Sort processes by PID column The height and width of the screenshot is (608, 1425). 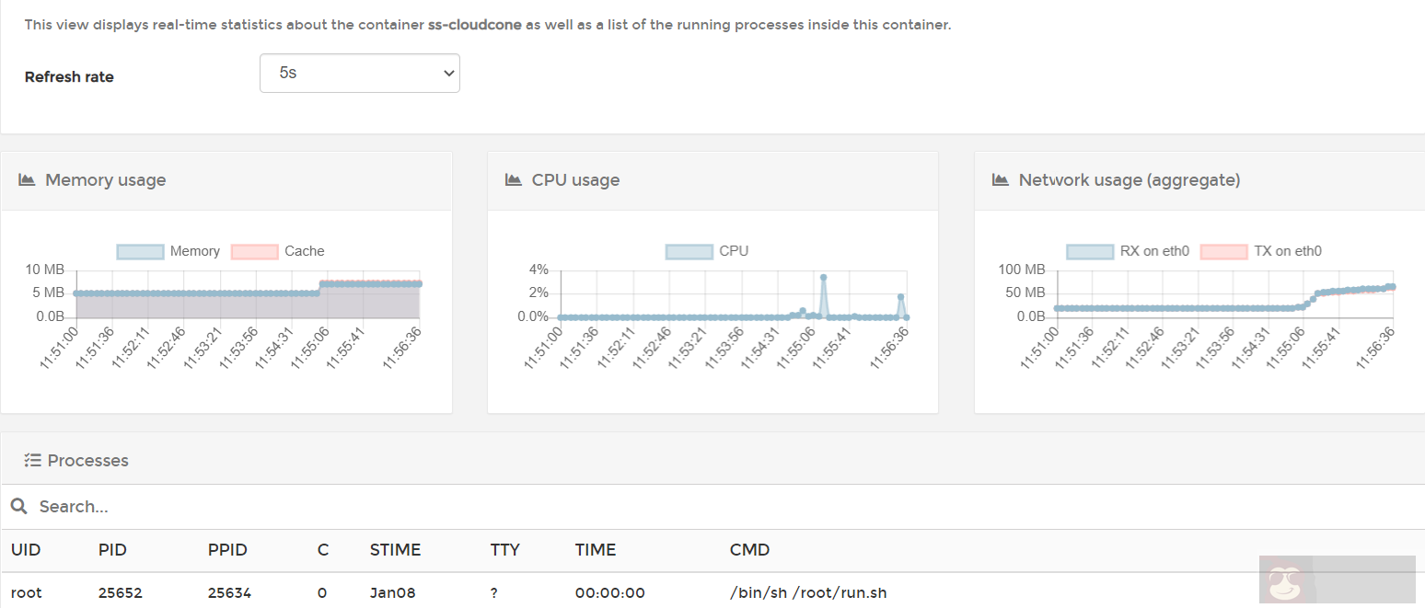point(112,550)
